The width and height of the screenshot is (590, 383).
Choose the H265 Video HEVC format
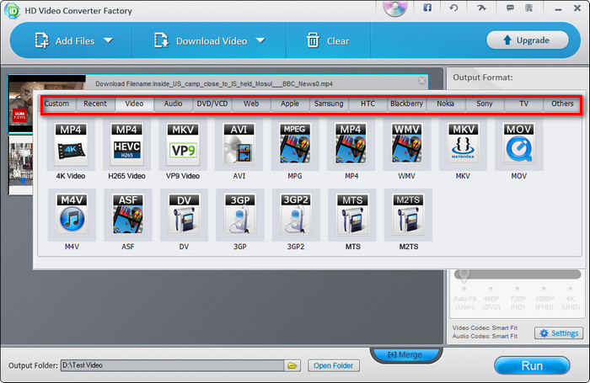tap(126, 145)
